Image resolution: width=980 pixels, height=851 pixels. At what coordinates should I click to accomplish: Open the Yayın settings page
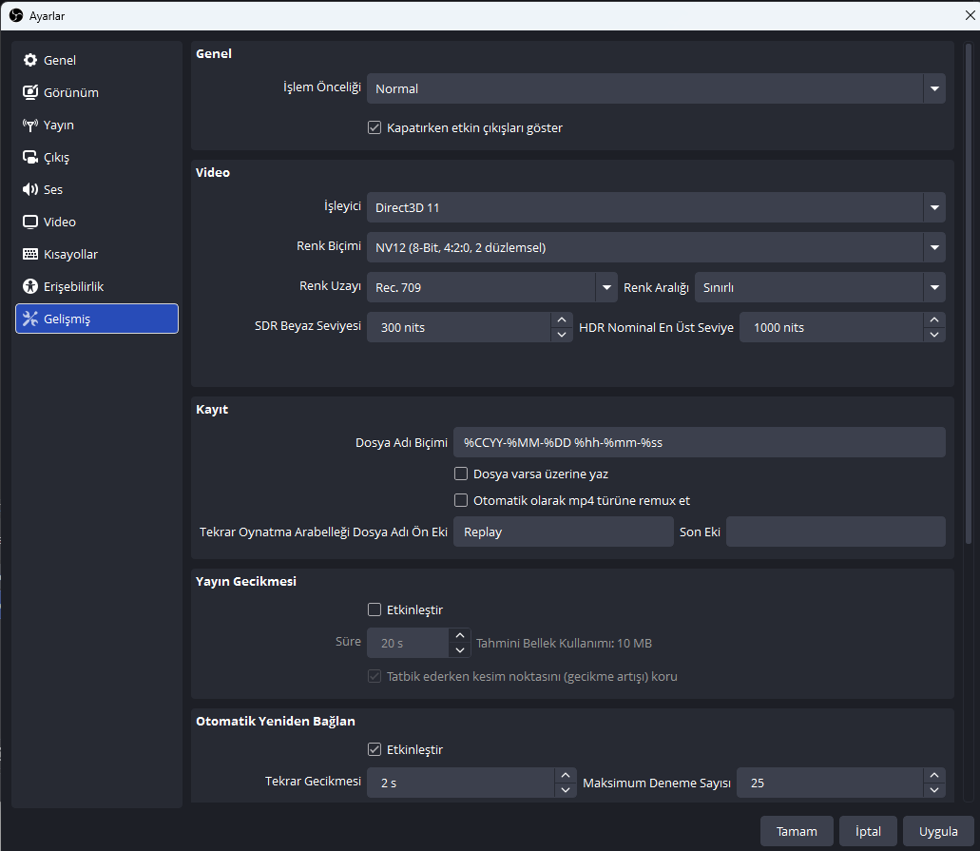[x=97, y=126]
